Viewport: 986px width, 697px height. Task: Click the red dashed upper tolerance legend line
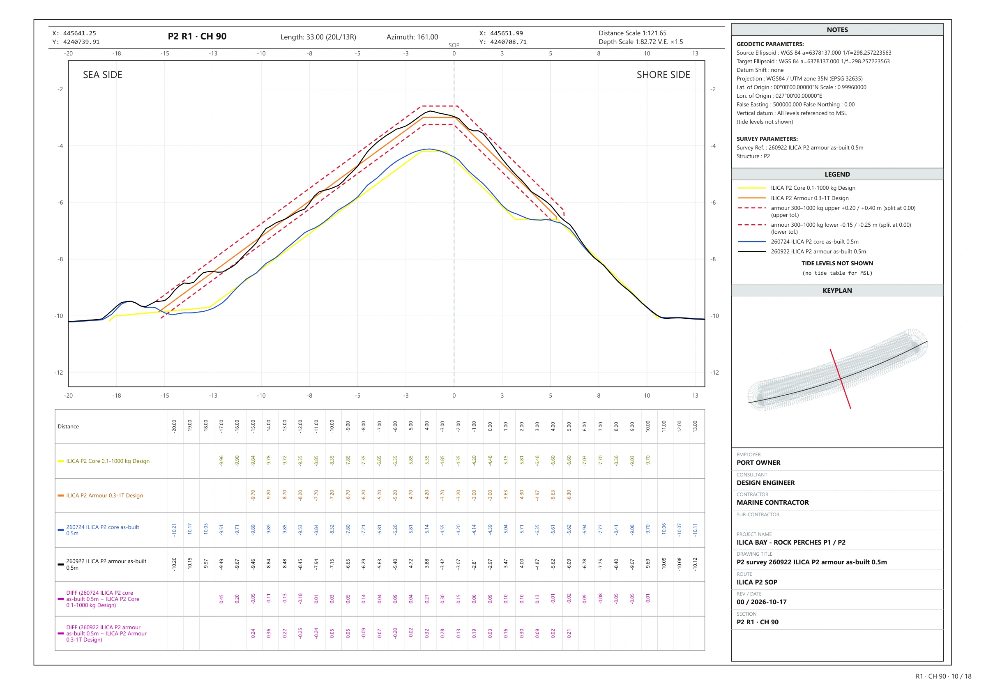click(x=751, y=208)
